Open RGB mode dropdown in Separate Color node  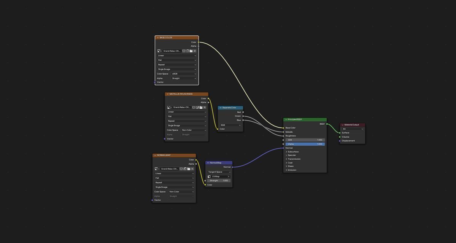[x=230, y=125]
